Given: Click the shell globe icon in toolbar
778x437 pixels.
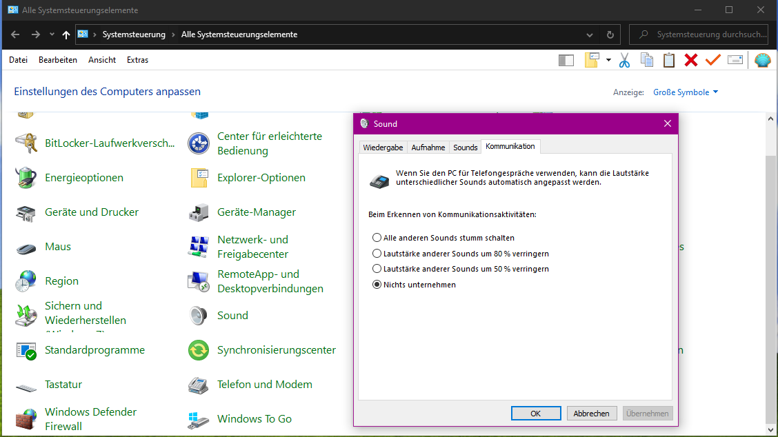Looking at the screenshot, I should click(x=763, y=60).
